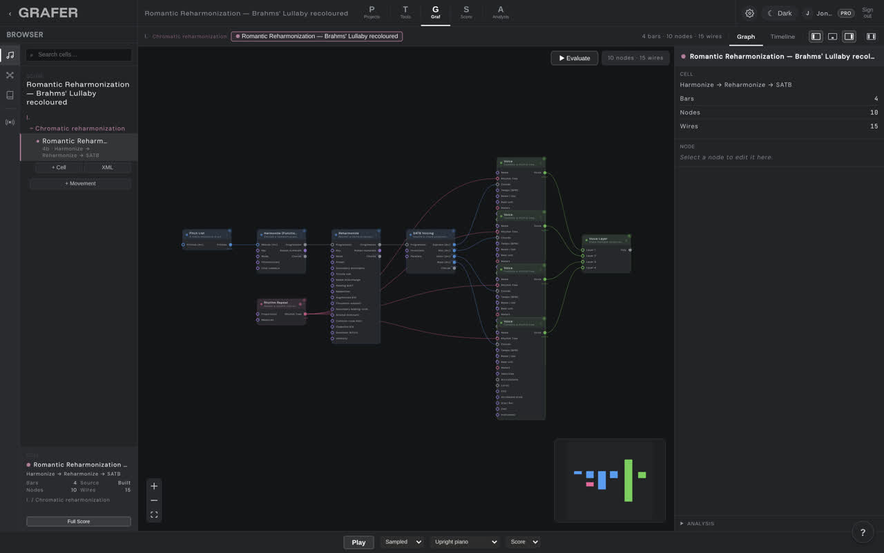Image resolution: width=884 pixels, height=553 pixels.
Task: Click user avatar J icon
Action: click(x=807, y=13)
